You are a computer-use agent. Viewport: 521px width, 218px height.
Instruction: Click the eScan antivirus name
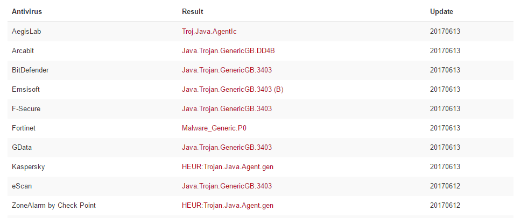click(x=23, y=186)
